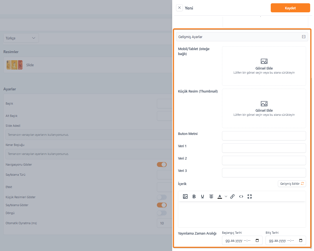Screen dimensions: 314x251
Task: Open the Türkçe language dropdown
Action: 21,38
